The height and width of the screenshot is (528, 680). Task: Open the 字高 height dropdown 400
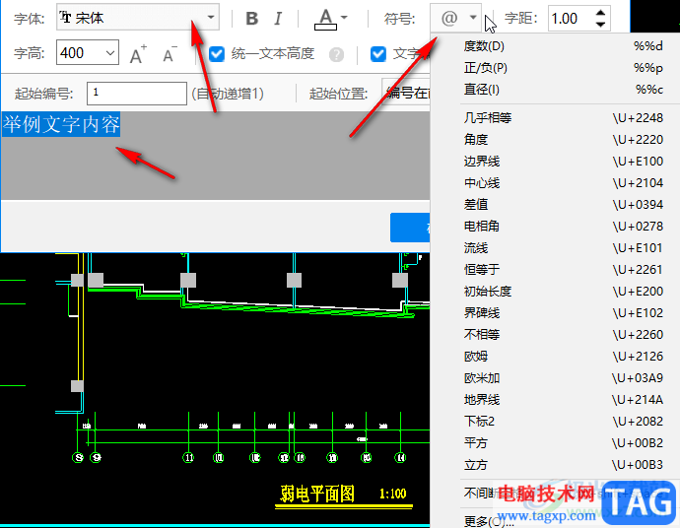point(88,53)
